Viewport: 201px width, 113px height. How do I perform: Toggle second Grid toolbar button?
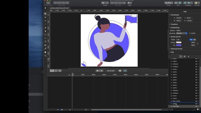180,3
